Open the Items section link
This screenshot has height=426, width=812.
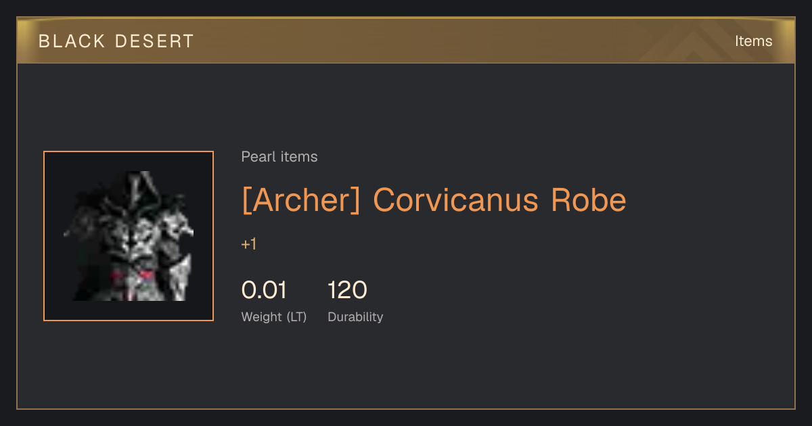coord(753,41)
